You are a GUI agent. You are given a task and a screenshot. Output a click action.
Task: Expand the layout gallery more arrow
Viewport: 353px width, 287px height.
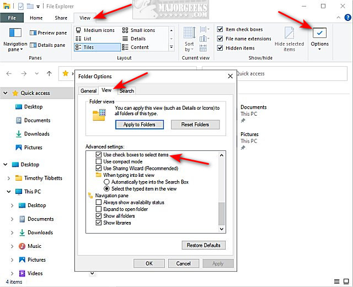point(172,47)
